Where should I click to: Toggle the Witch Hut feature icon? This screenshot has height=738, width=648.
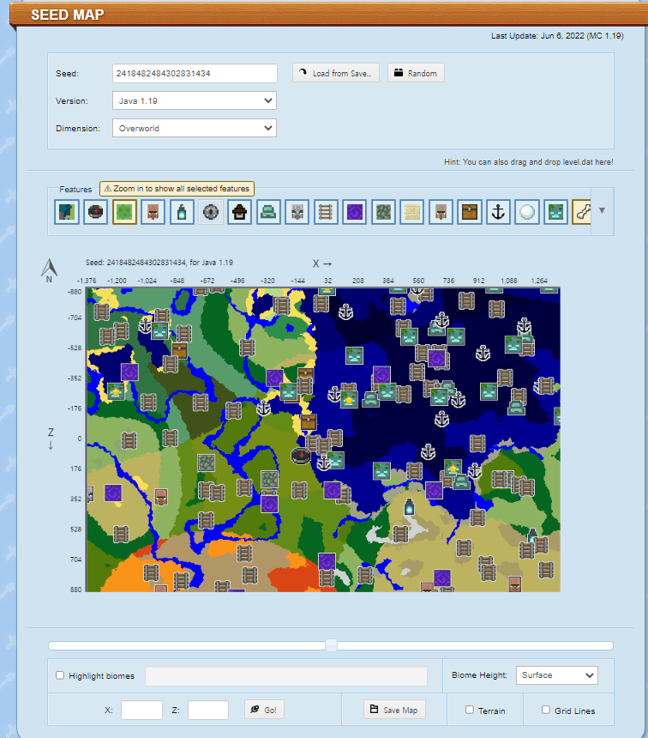click(x=239, y=212)
